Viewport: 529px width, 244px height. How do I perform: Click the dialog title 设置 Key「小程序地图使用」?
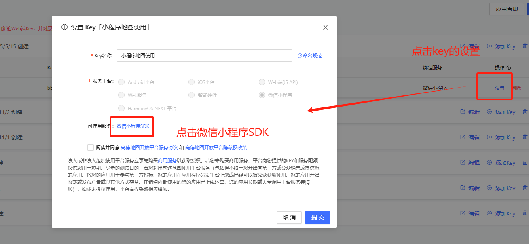coord(110,27)
